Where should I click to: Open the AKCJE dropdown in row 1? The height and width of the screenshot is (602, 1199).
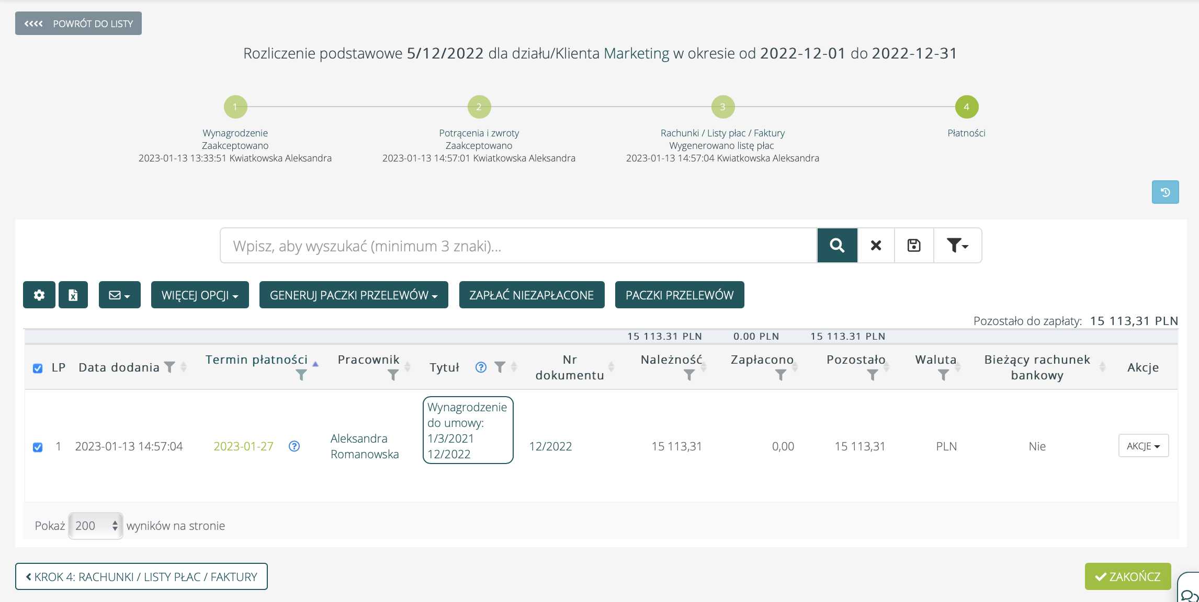[x=1143, y=446]
